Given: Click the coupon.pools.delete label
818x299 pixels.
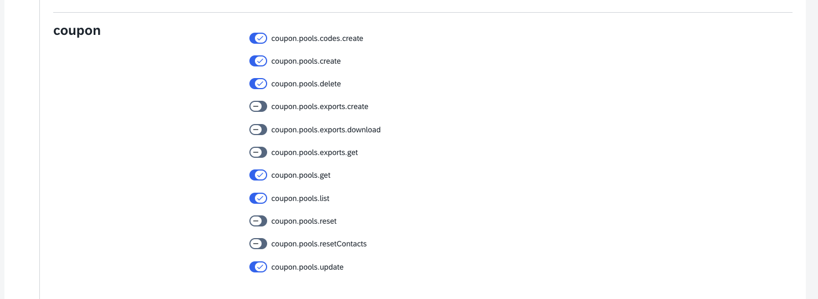Looking at the screenshot, I should click(x=306, y=84).
